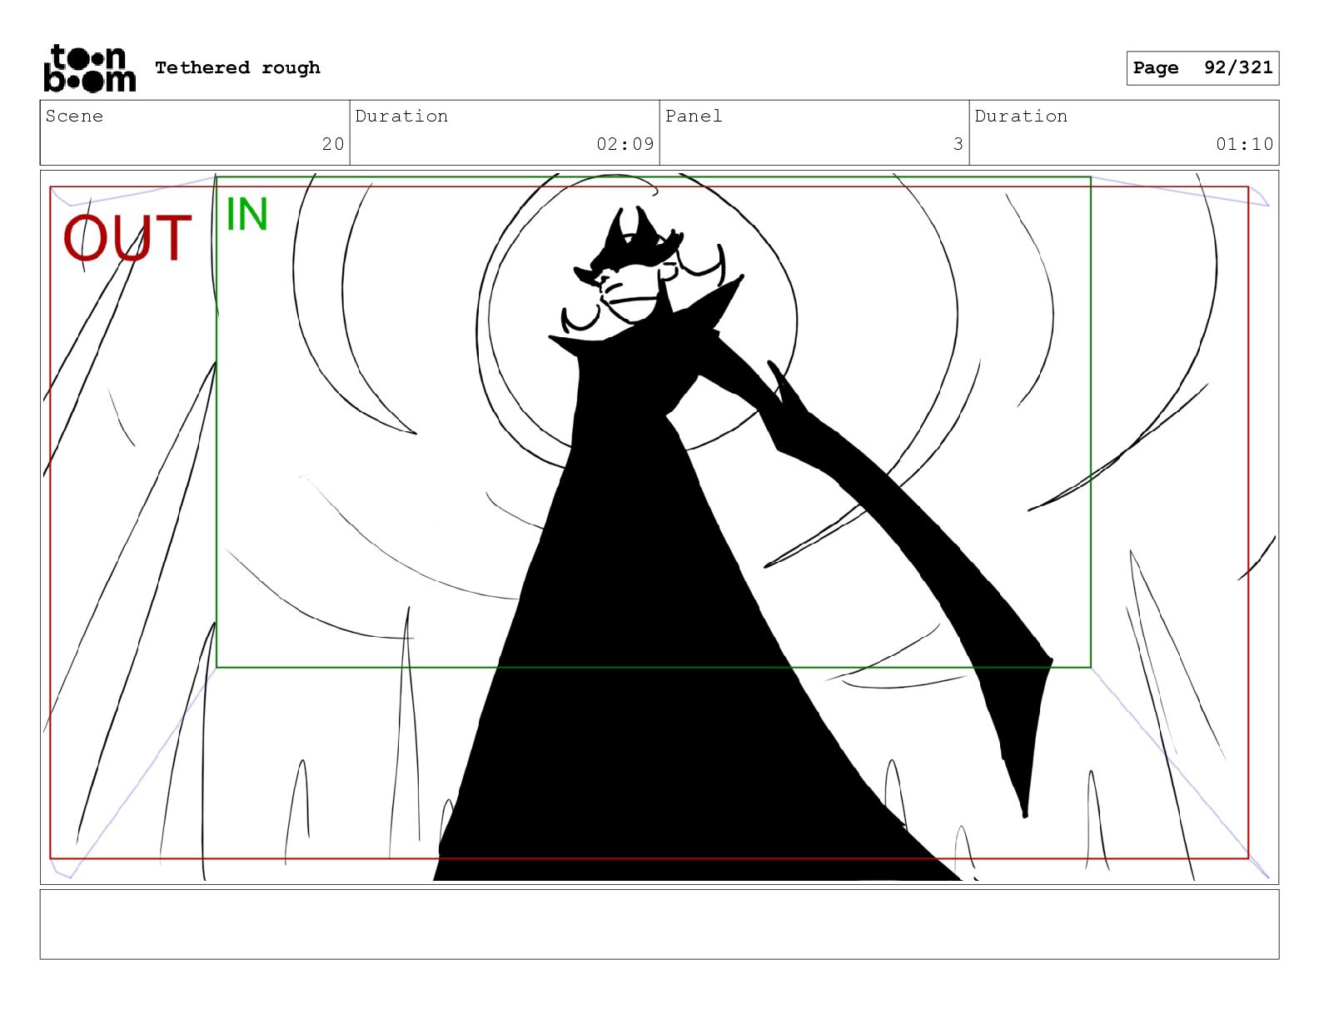1319x1019 pixels.
Task: Click the 'Duration' label beside the Scene cell
Action: [x=401, y=116]
